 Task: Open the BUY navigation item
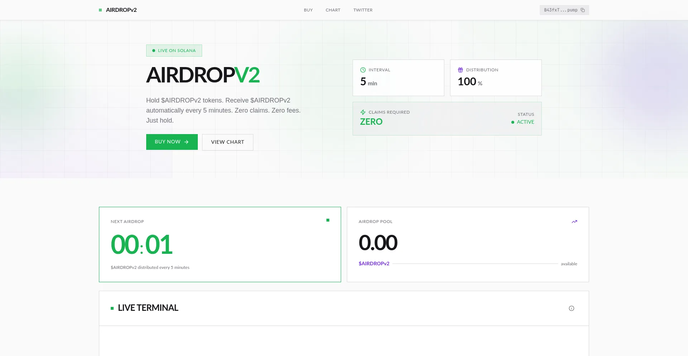308,10
